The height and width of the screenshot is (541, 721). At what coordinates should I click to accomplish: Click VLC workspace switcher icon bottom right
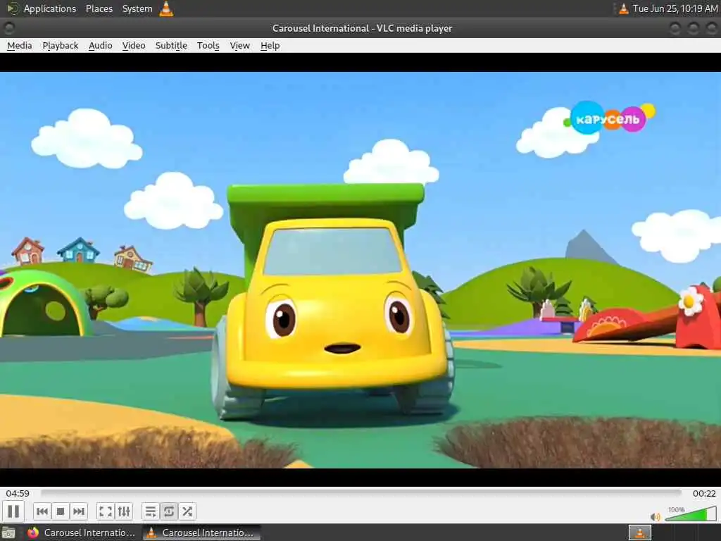click(x=639, y=533)
